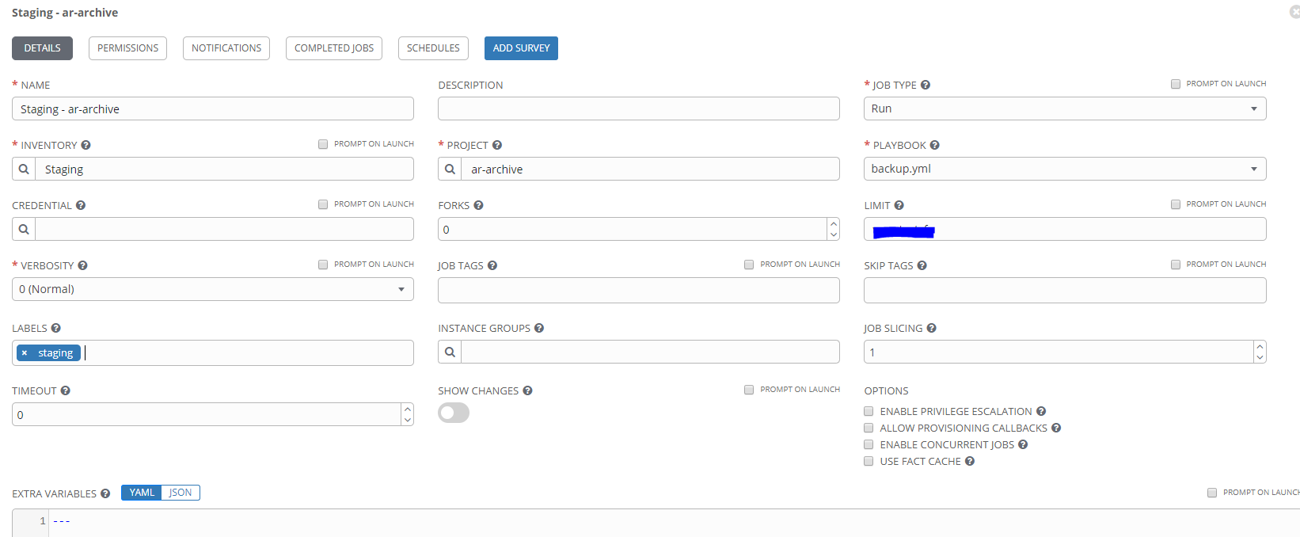The height and width of the screenshot is (537, 1300).
Task: Show help for Playbook field
Action: coord(935,145)
